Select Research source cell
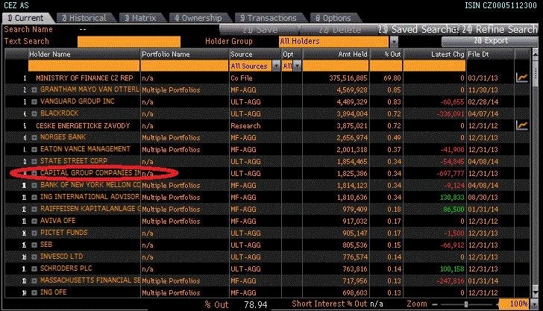 [x=245, y=126]
